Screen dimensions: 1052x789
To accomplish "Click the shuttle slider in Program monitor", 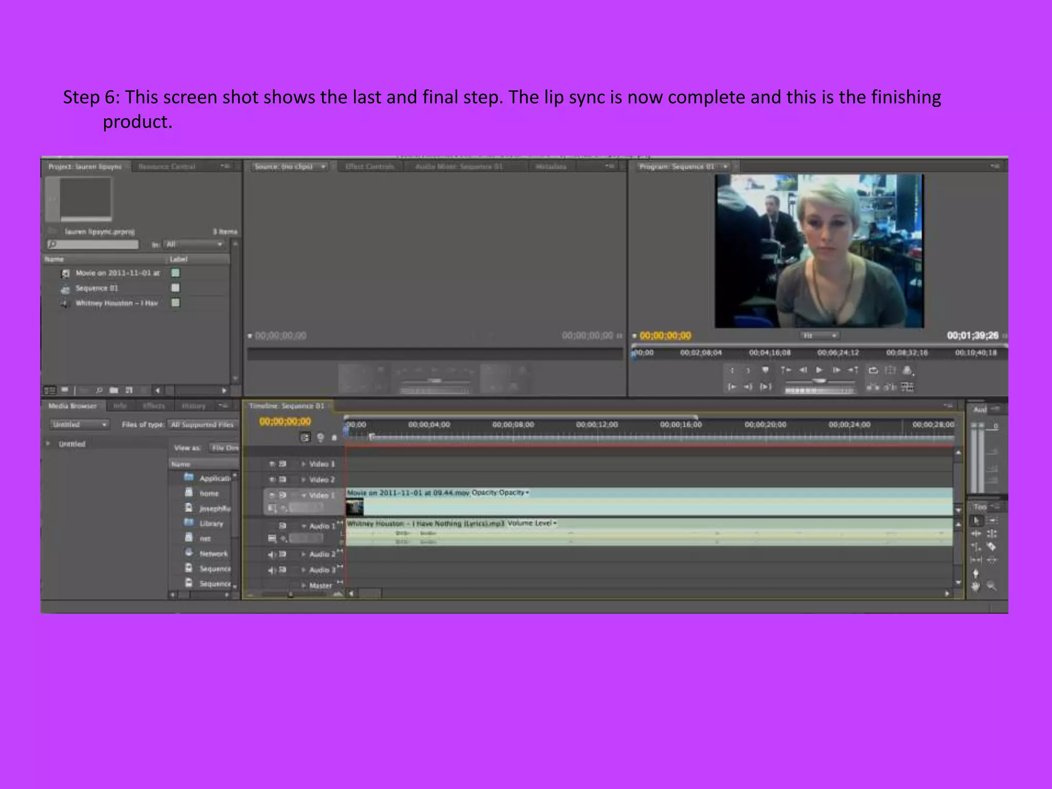I will pos(820,381).
